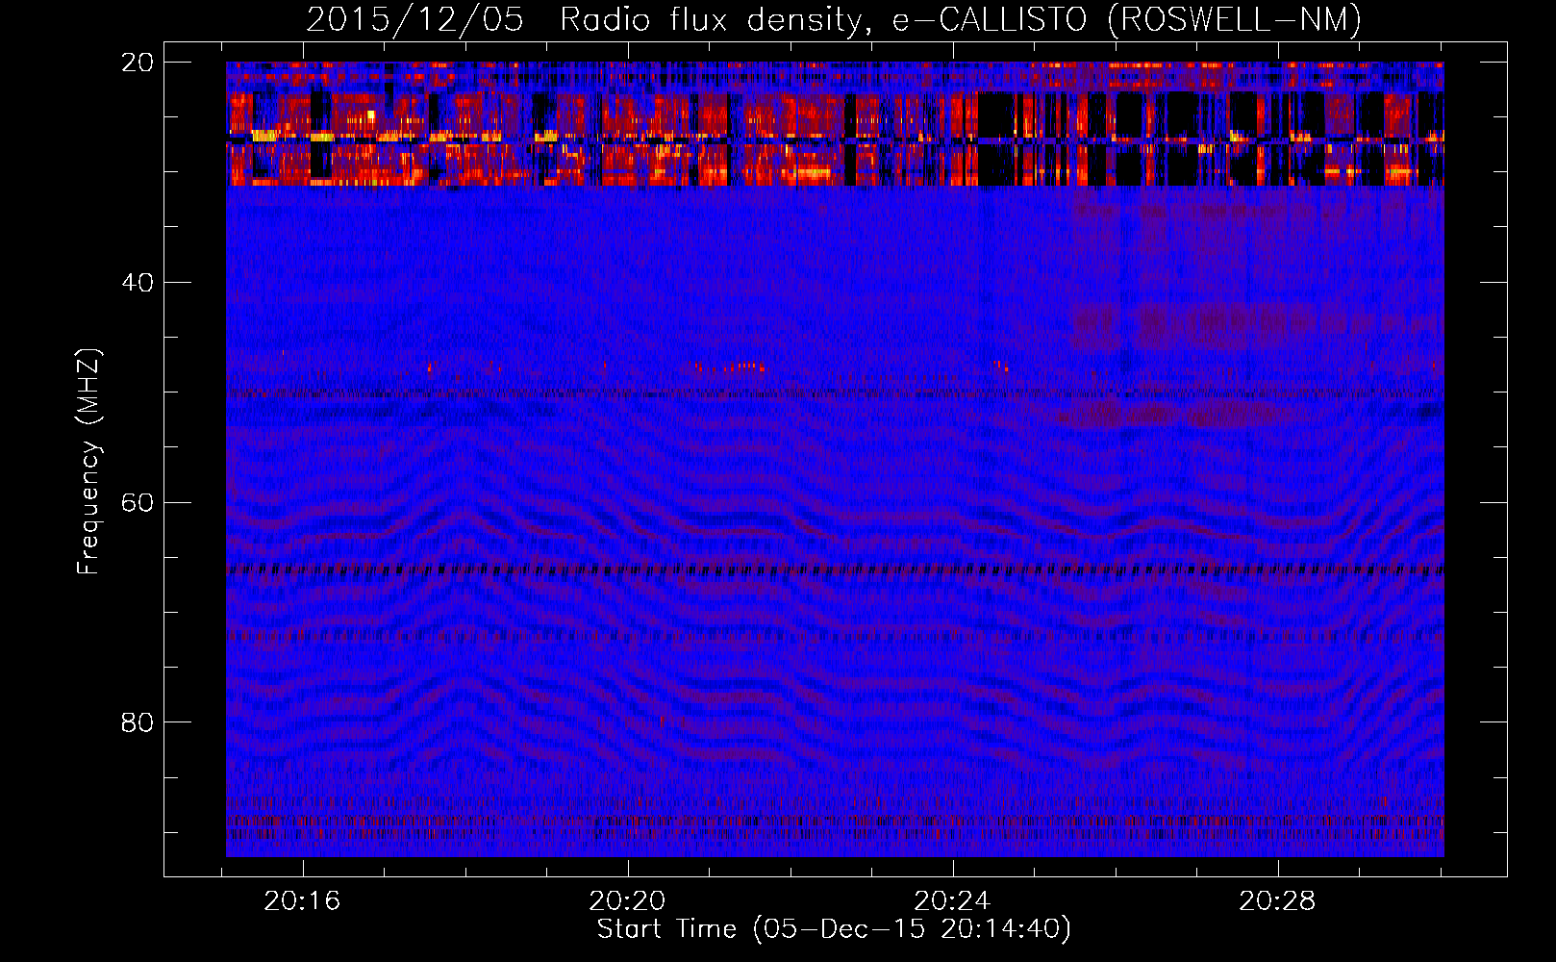Screen dimensions: 1556x962
Task: Click the Frequency (MHZ) axis title
Action: [x=88, y=461]
